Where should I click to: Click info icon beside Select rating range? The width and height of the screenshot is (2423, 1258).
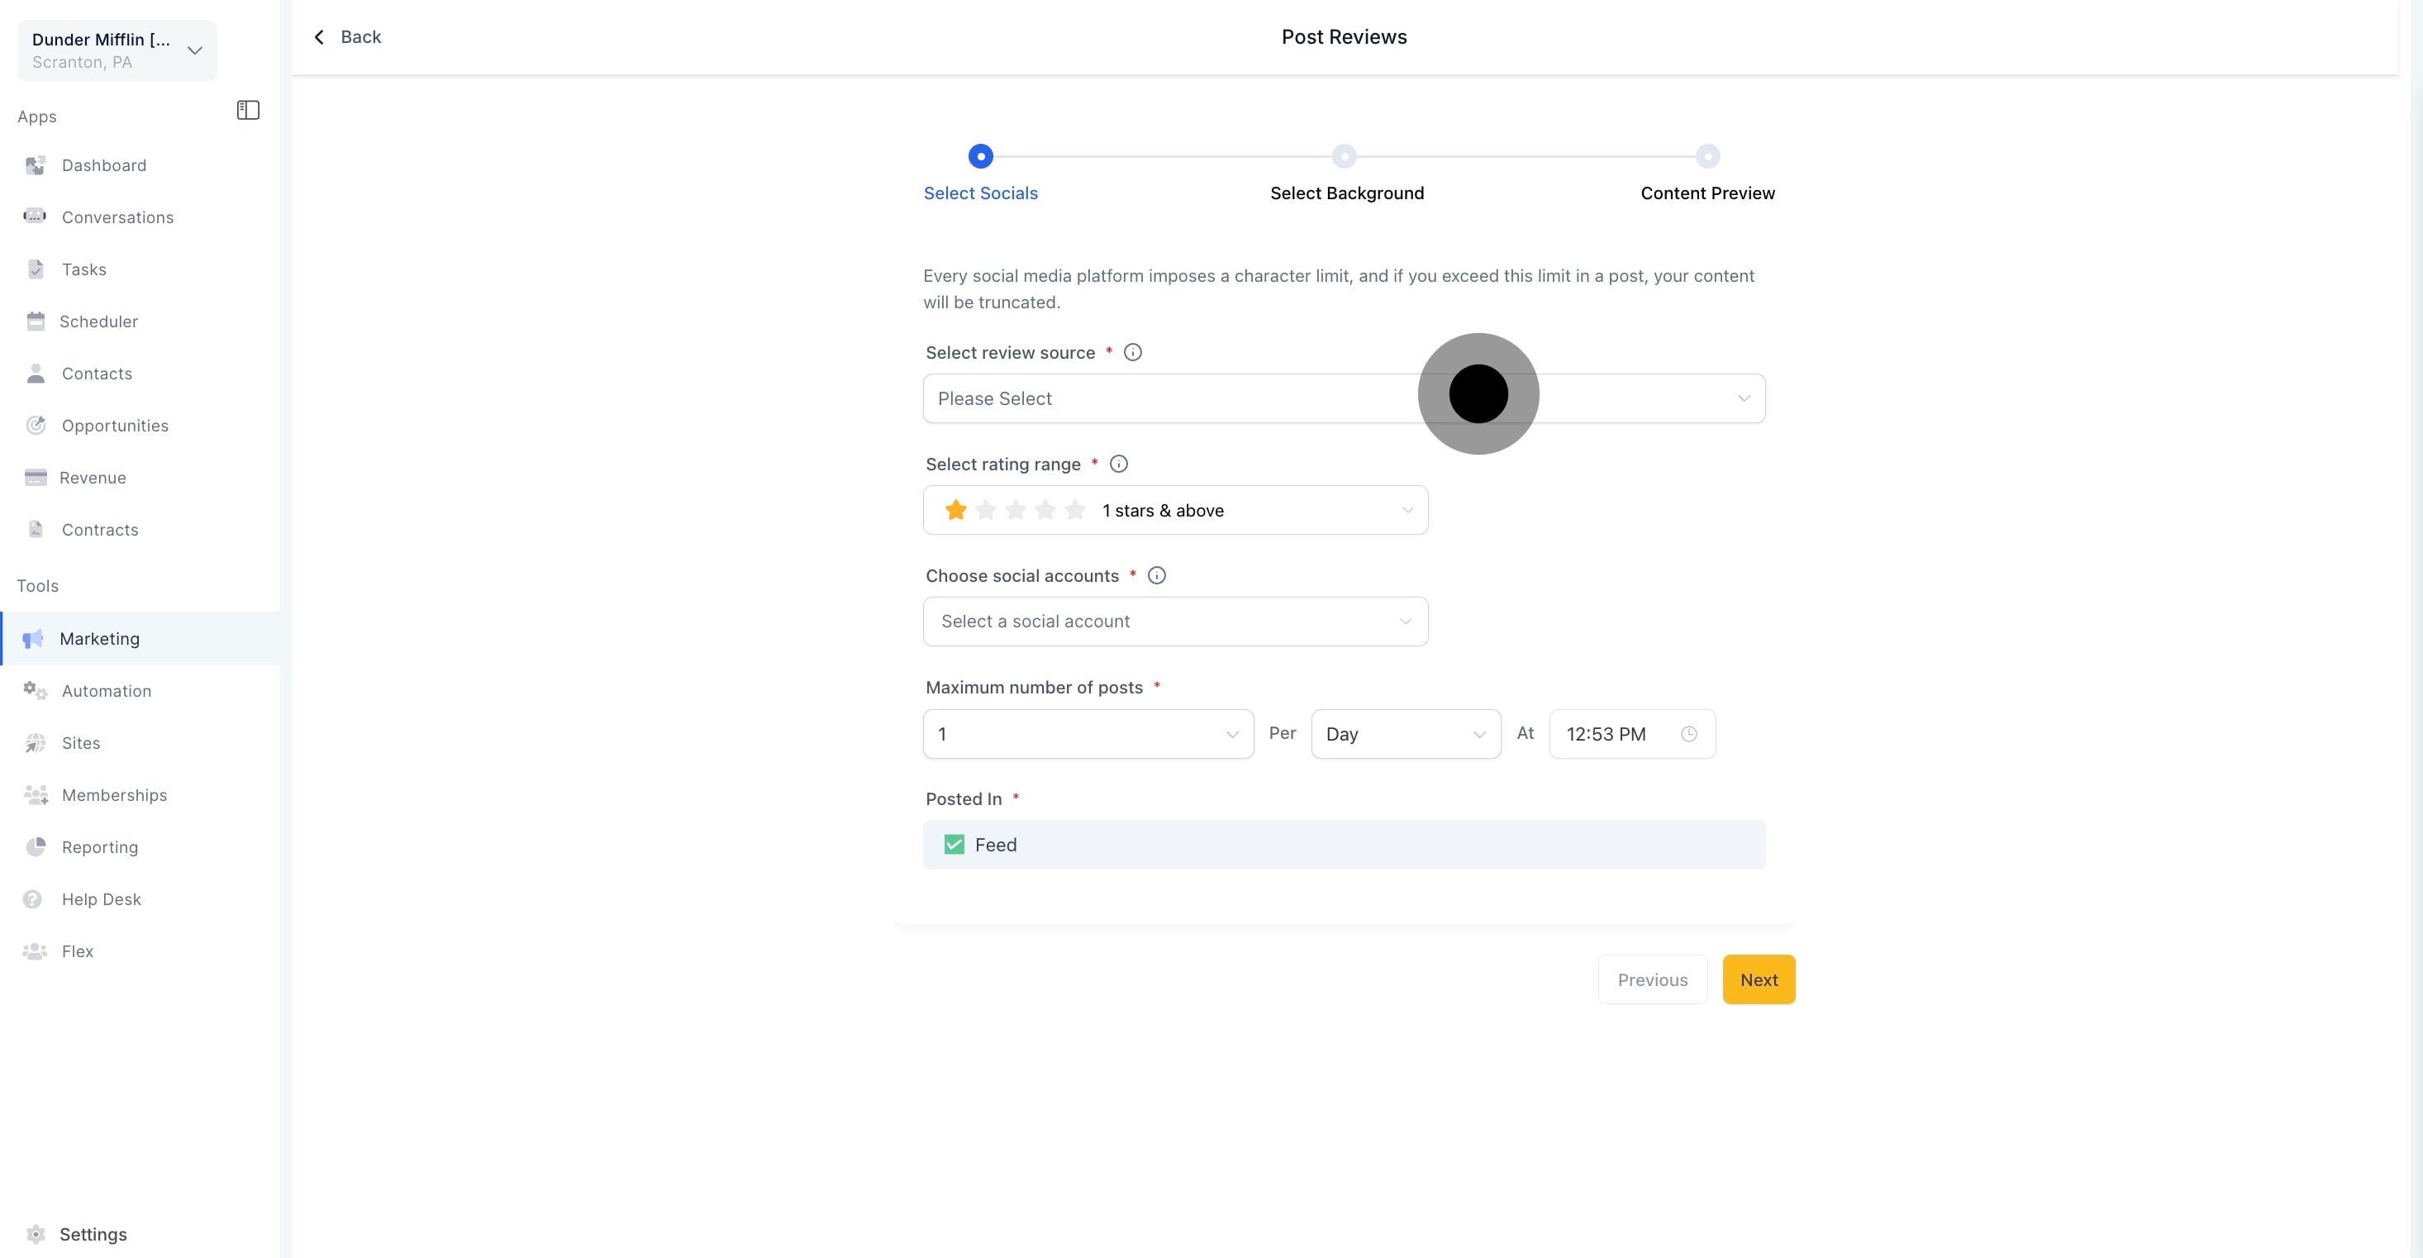pyautogui.click(x=1118, y=464)
